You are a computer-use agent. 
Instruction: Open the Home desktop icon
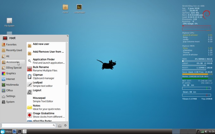pyautogui.click(x=65, y=8)
